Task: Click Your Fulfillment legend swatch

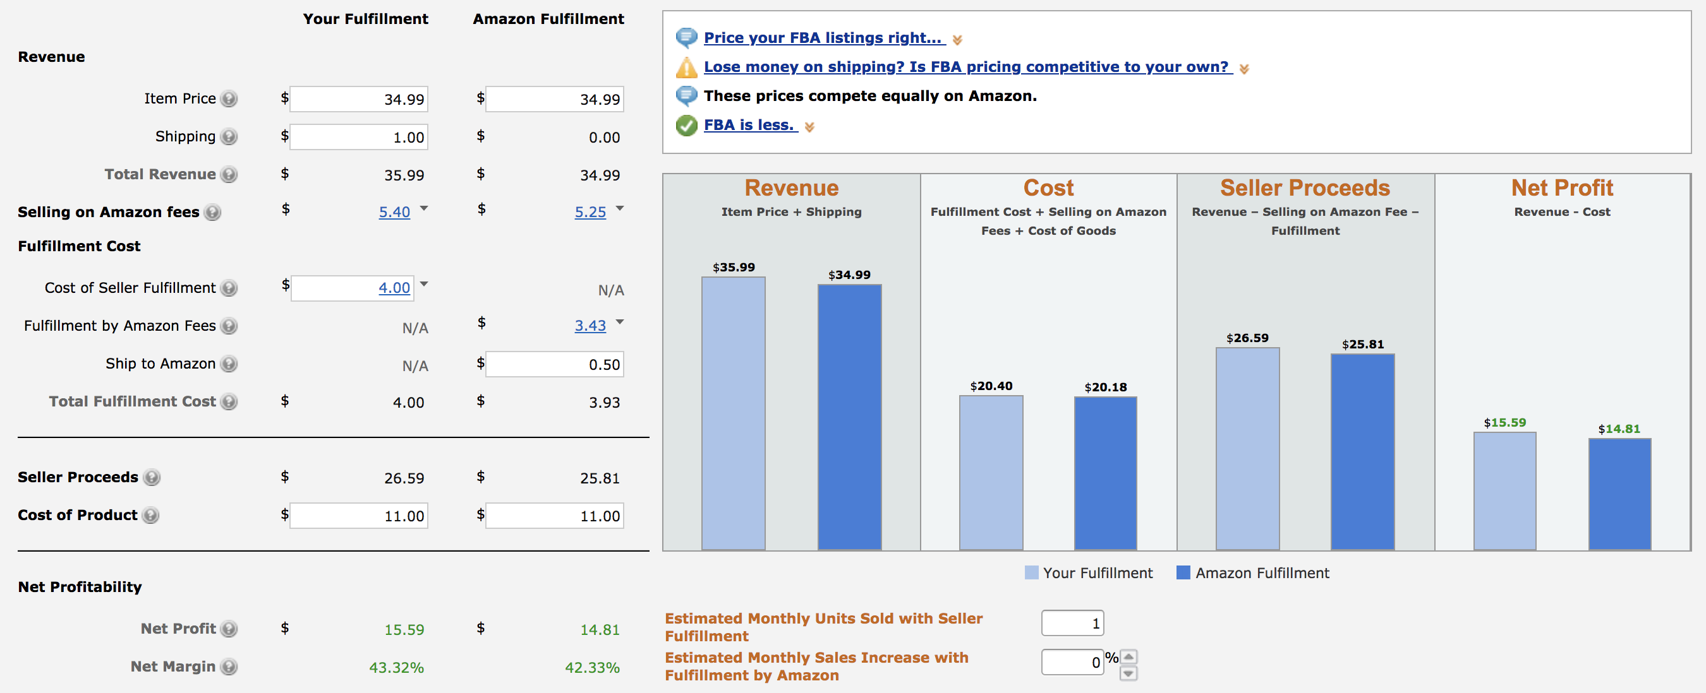Action: (1031, 572)
